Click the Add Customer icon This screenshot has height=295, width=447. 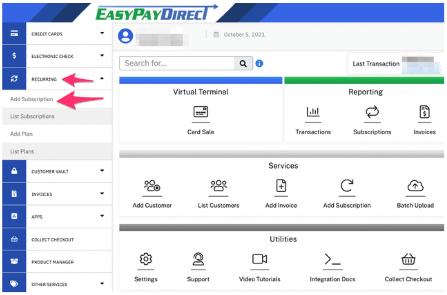(152, 186)
